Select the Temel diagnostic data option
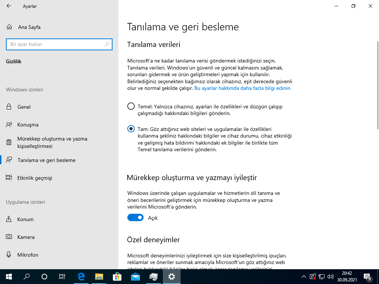 coord(131,106)
